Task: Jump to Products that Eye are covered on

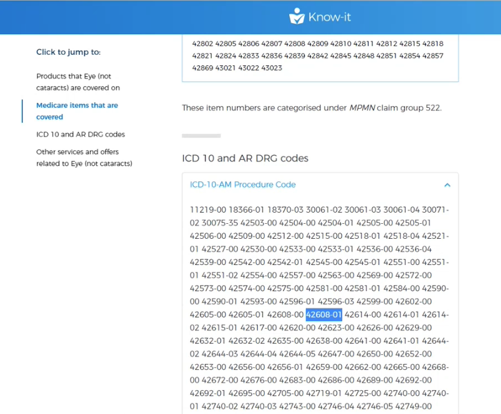Action: [78, 82]
